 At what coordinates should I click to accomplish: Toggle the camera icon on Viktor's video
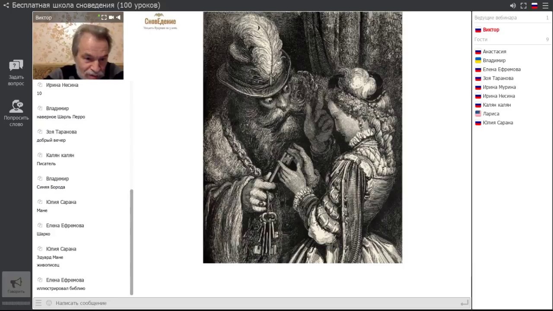111,17
